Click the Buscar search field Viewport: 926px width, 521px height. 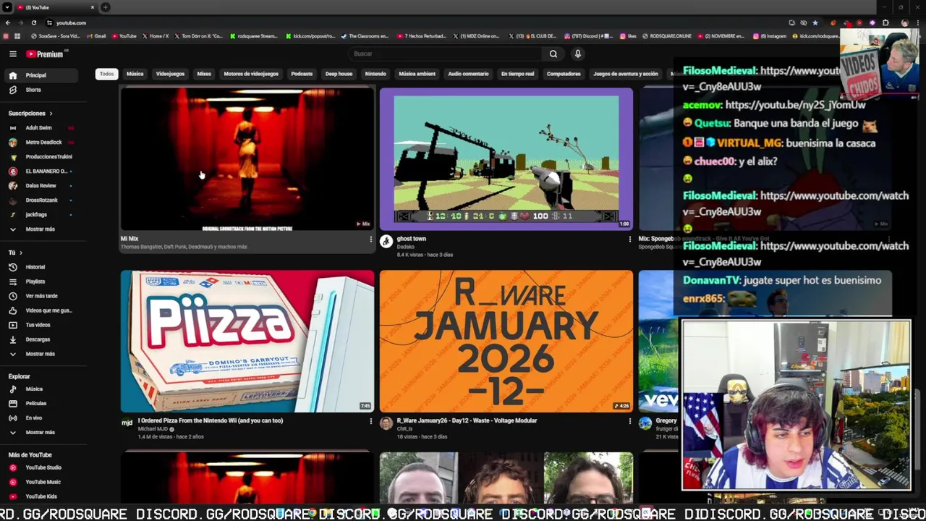445,54
